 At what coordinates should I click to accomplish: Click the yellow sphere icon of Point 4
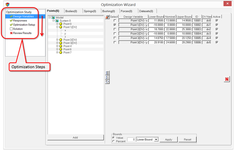coord(61,46)
